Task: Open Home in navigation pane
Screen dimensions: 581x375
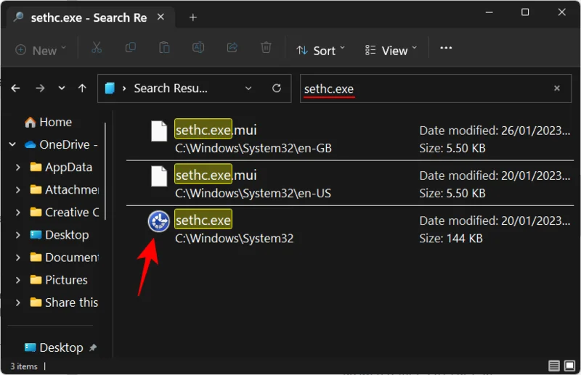Action: click(x=48, y=122)
